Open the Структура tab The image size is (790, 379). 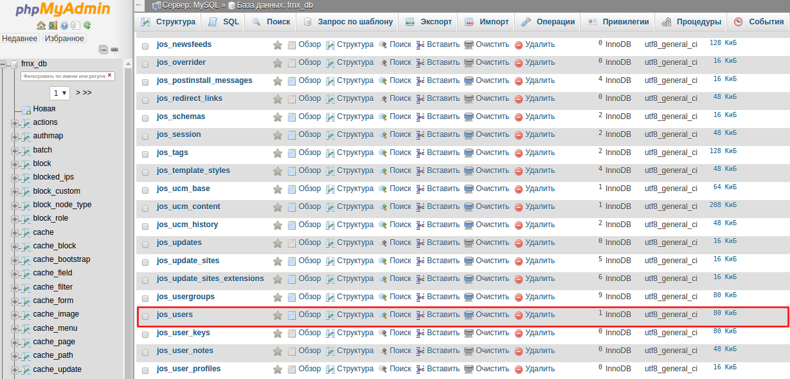click(168, 22)
